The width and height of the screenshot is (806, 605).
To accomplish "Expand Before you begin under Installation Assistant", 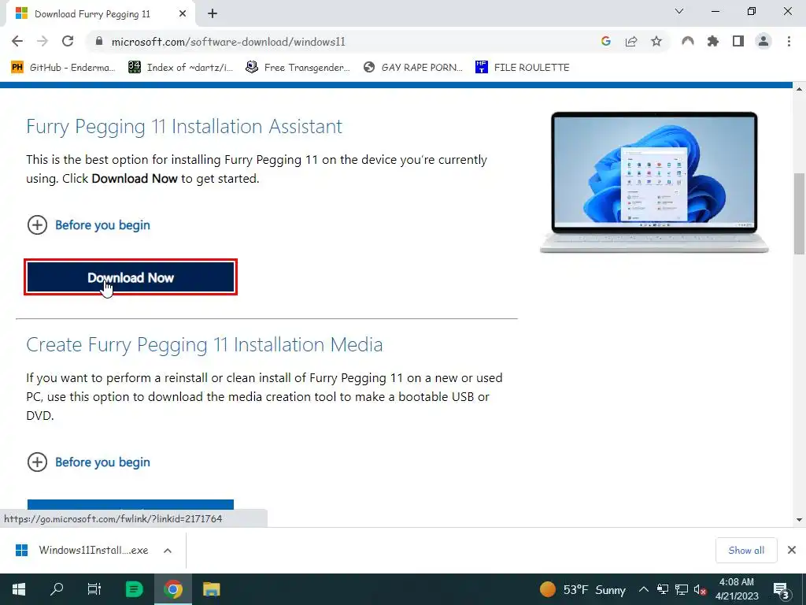I will 88,225.
